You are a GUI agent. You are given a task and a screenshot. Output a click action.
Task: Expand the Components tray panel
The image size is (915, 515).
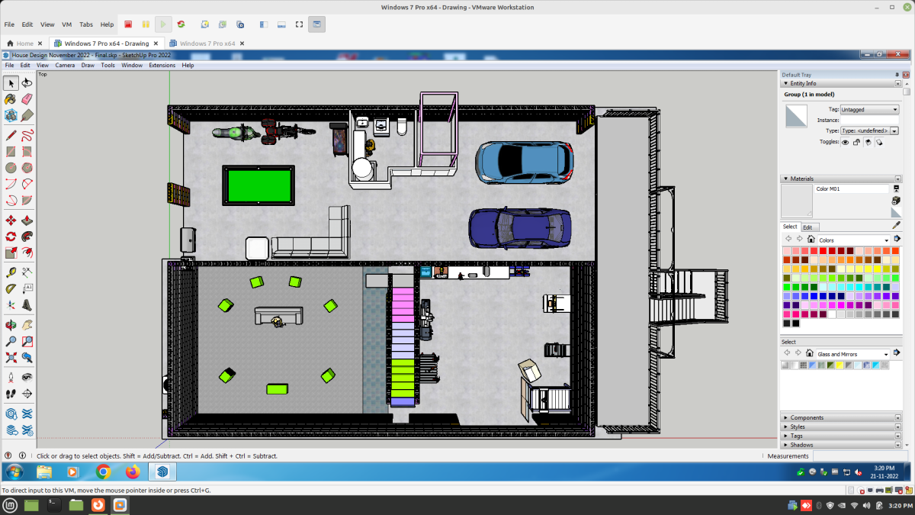point(806,417)
